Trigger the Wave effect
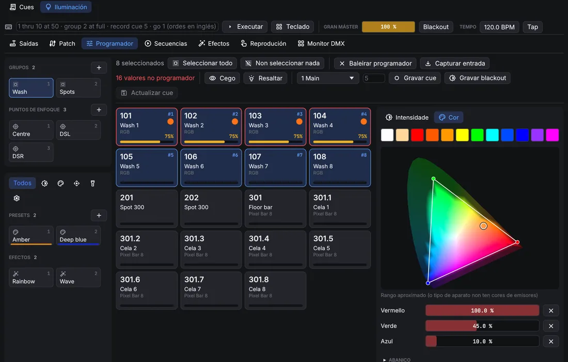 pos(78,277)
